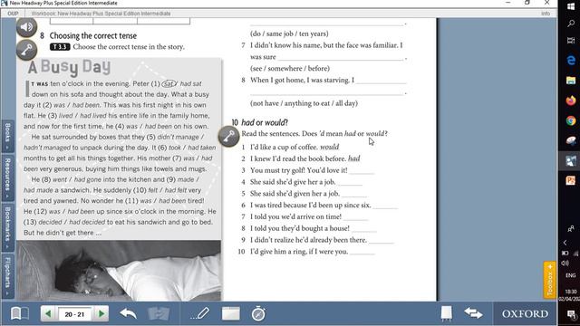This screenshot has height=326, width=580.
Task: Click the OXFORD logo button
Action: tap(525, 313)
